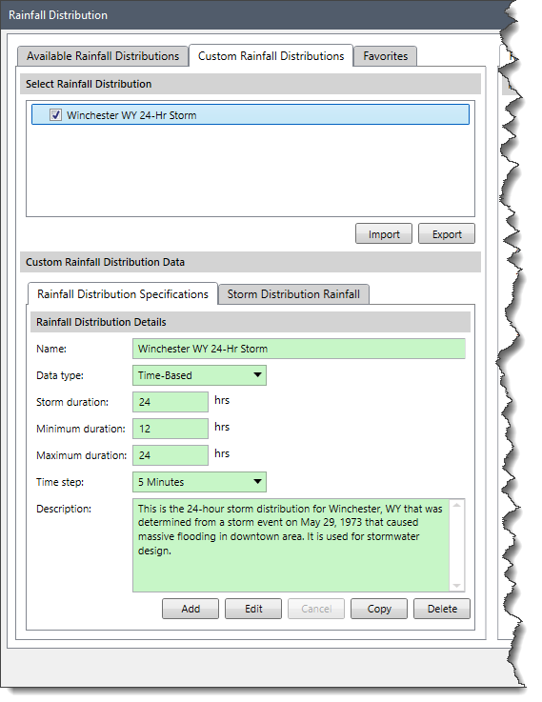
Task: Click the Select Rainfall Distribution header
Action: (251, 84)
